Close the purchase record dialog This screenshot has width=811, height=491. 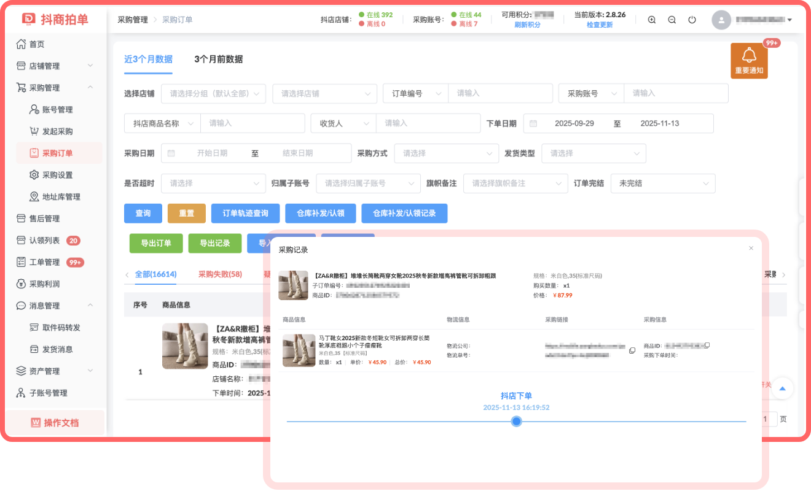[751, 248]
